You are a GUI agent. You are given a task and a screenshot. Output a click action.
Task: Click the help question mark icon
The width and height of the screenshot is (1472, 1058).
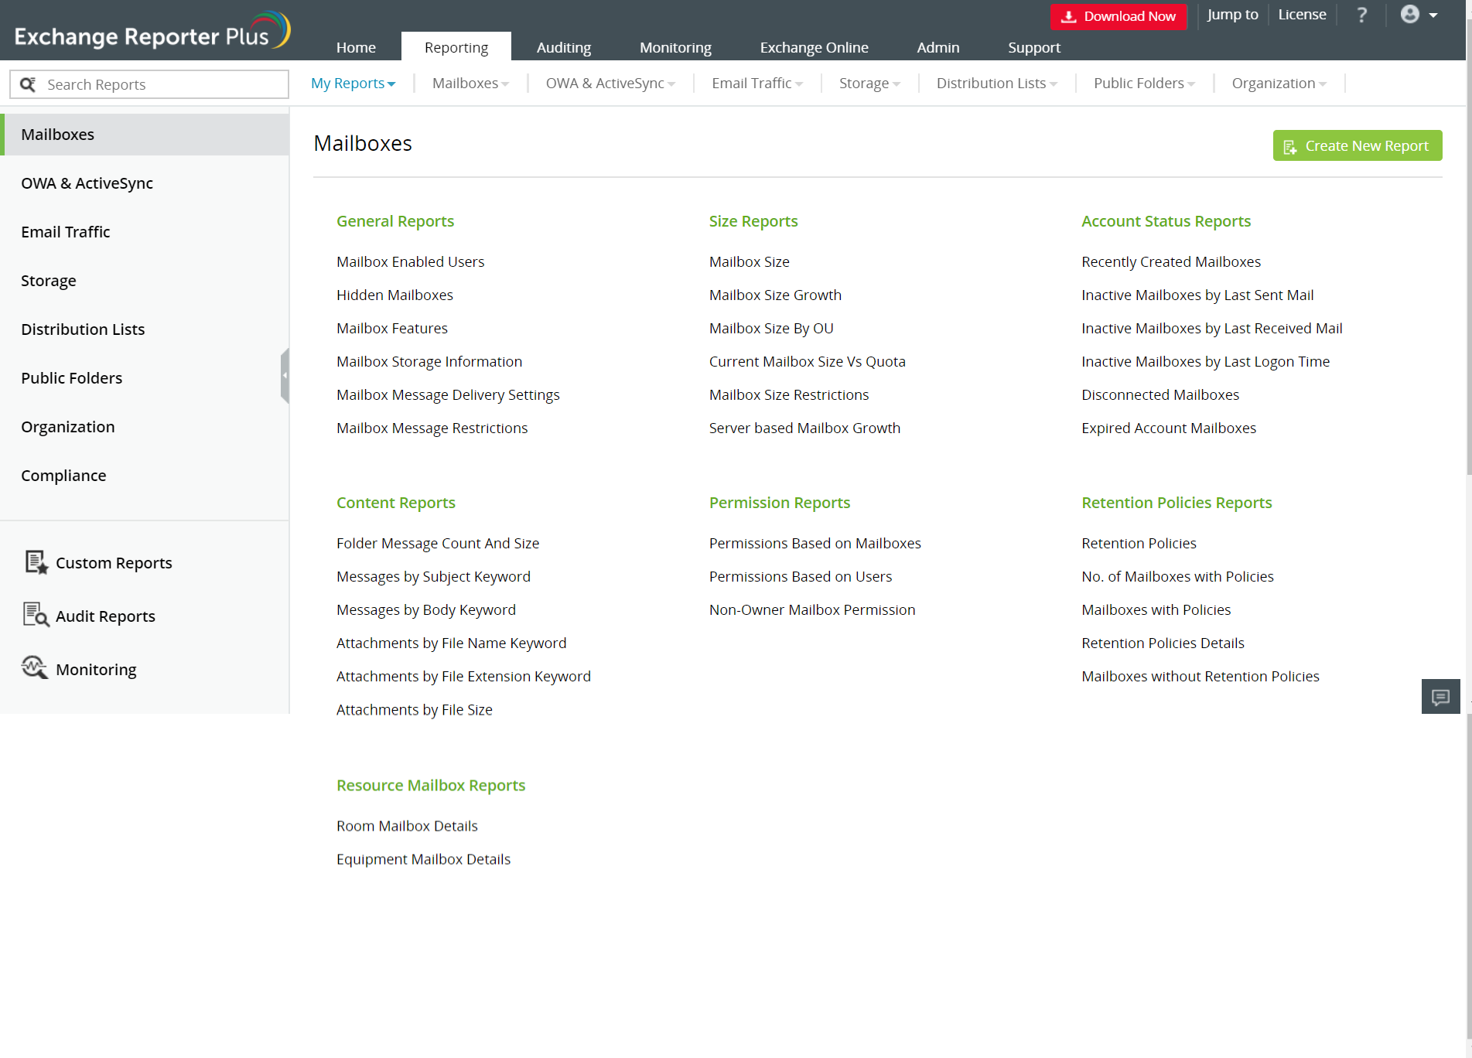(1362, 15)
